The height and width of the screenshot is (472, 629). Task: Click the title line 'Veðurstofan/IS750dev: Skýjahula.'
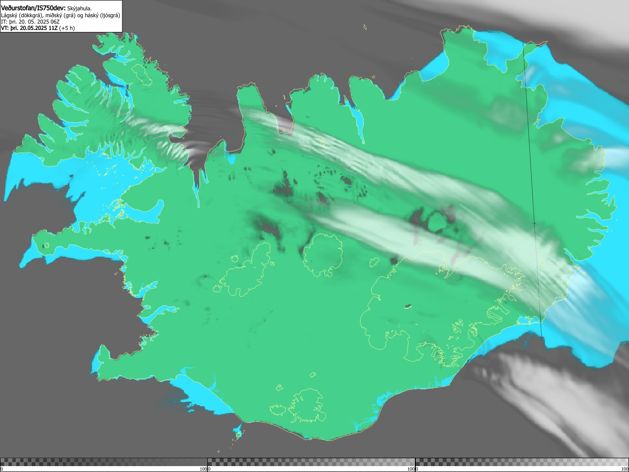coord(46,8)
